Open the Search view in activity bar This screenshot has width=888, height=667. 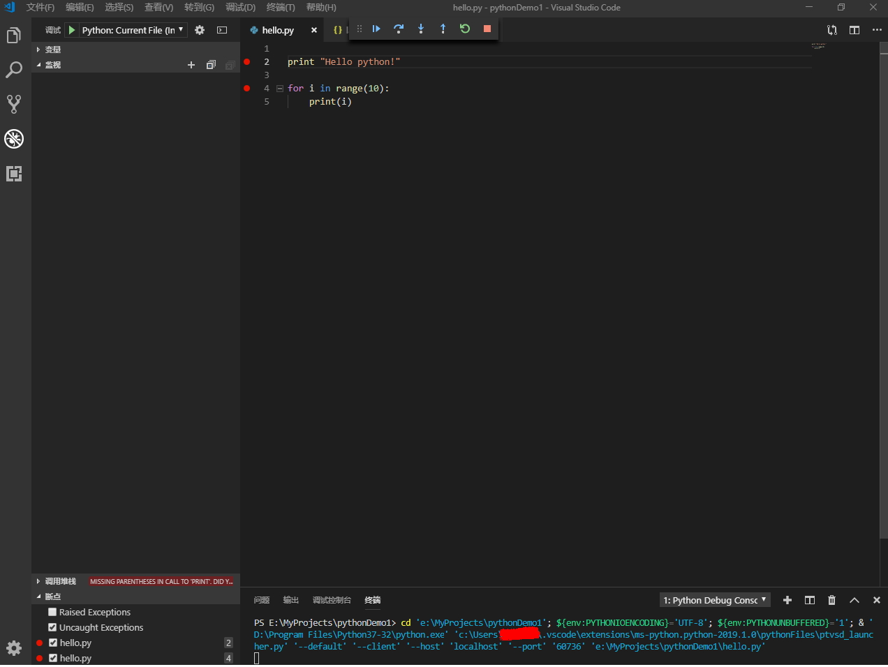(14, 70)
